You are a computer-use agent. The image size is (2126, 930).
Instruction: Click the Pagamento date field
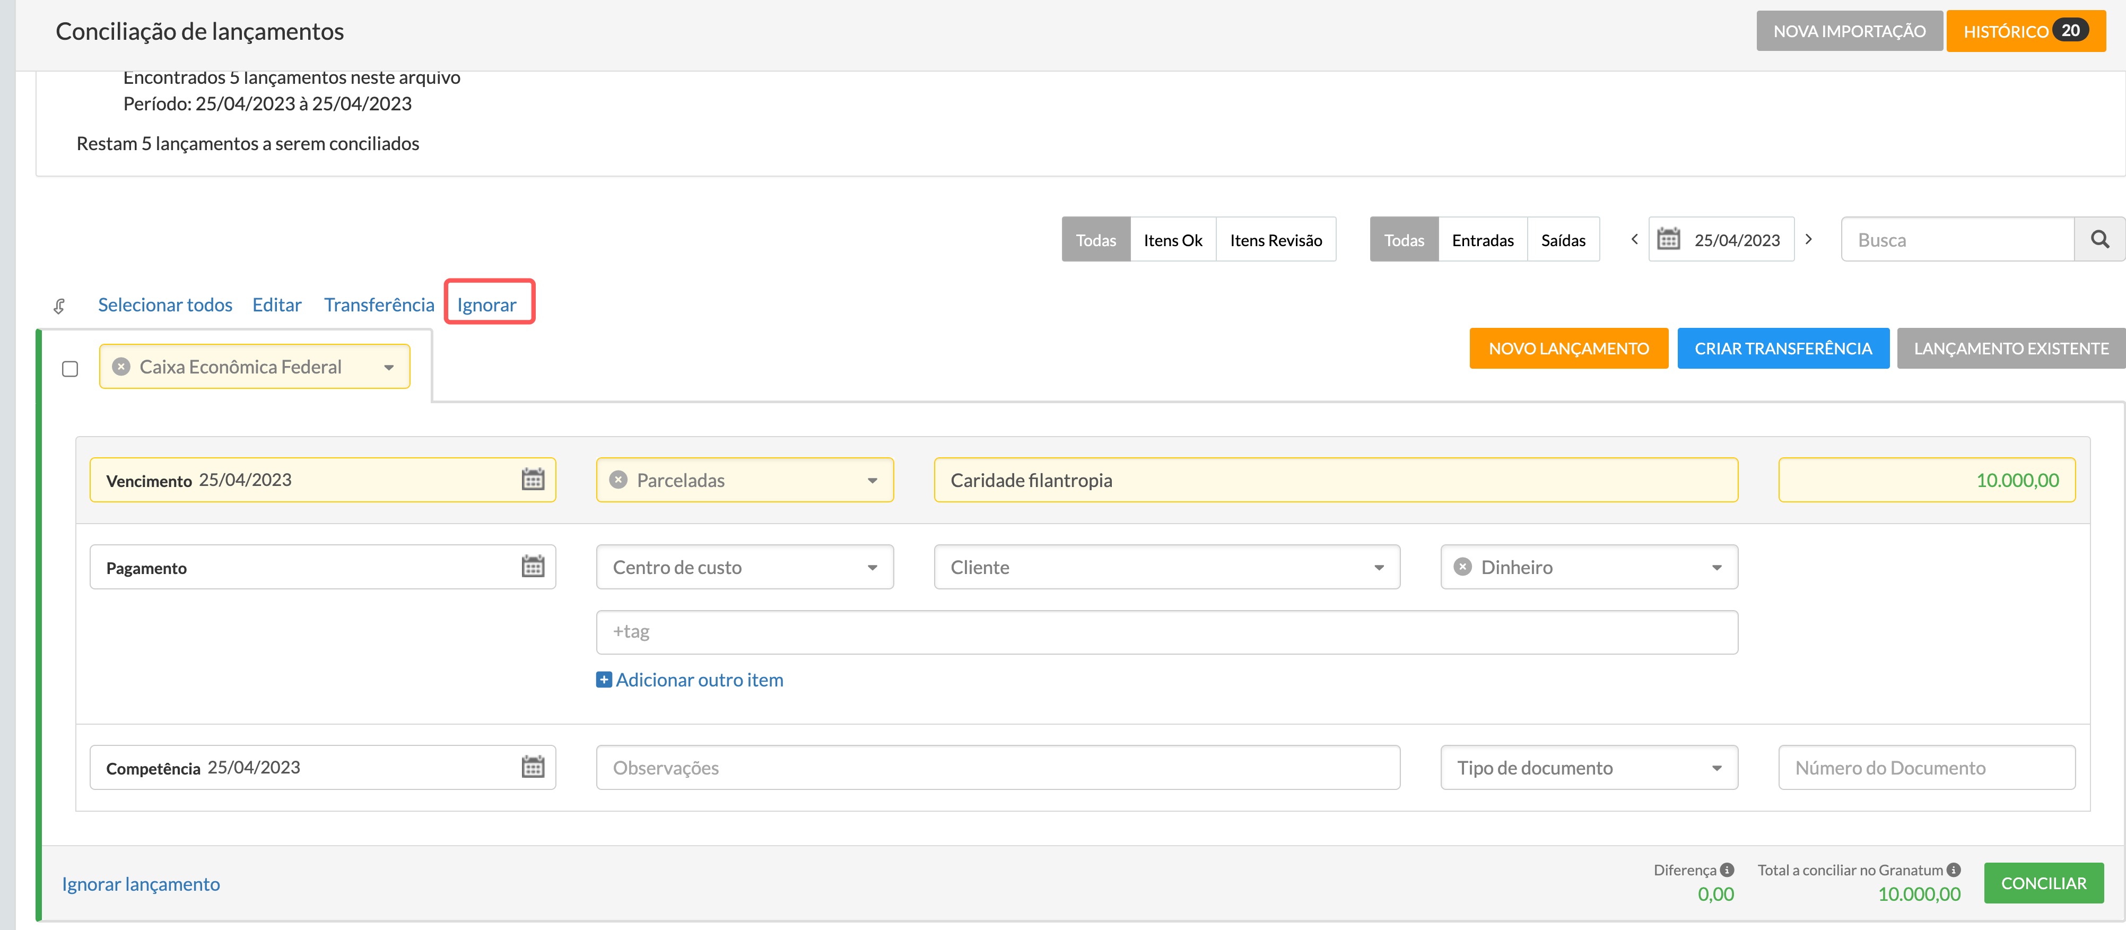[323, 567]
